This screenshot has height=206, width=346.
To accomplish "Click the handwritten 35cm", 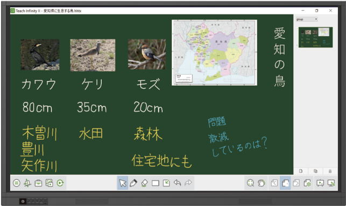I will [x=92, y=107].
